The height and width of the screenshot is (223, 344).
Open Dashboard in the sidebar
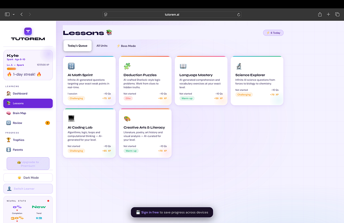click(28, 93)
